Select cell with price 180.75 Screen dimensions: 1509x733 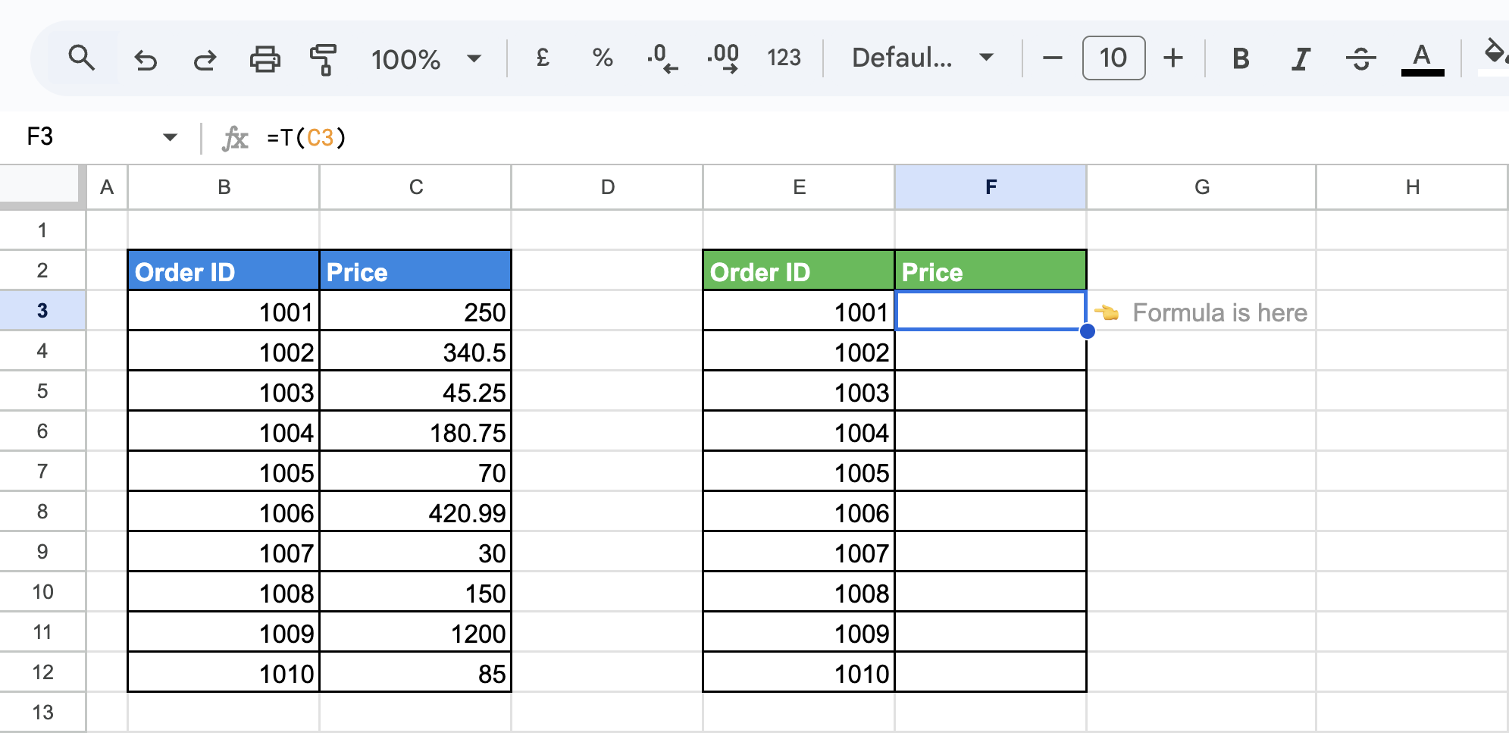415,431
